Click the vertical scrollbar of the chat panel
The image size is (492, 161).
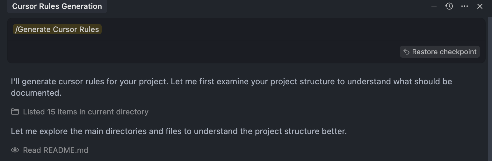click(x=490, y=89)
